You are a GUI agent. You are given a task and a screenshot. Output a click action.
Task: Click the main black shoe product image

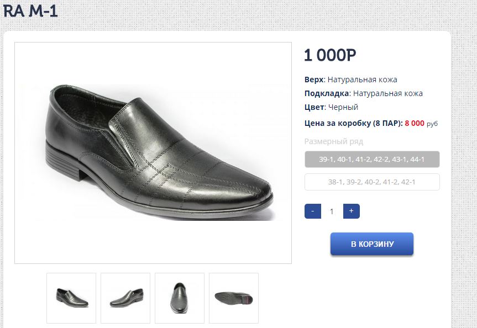[153, 153]
